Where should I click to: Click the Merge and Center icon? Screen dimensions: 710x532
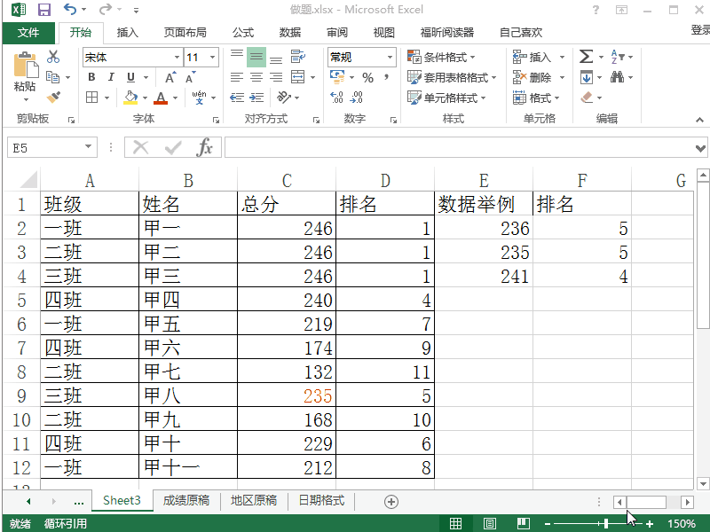[298, 78]
